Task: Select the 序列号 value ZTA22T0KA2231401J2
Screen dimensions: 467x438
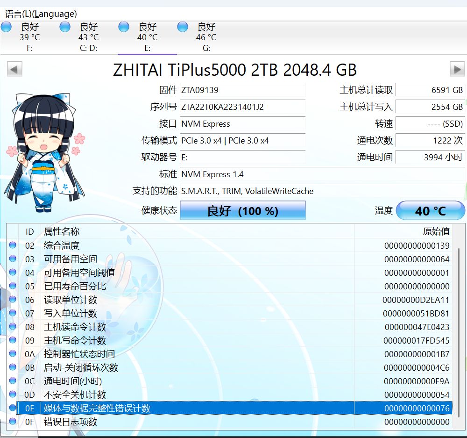Action: (242, 108)
